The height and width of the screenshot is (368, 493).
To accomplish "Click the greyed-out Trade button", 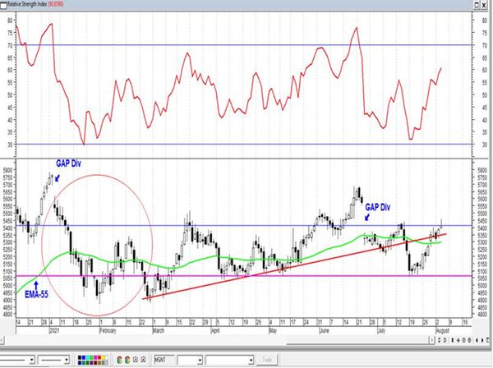I will click(x=267, y=360).
